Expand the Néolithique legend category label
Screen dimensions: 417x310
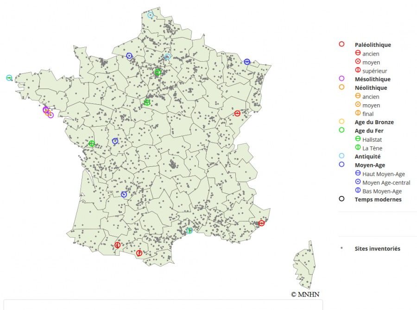pyautogui.click(x=371, y=88)
